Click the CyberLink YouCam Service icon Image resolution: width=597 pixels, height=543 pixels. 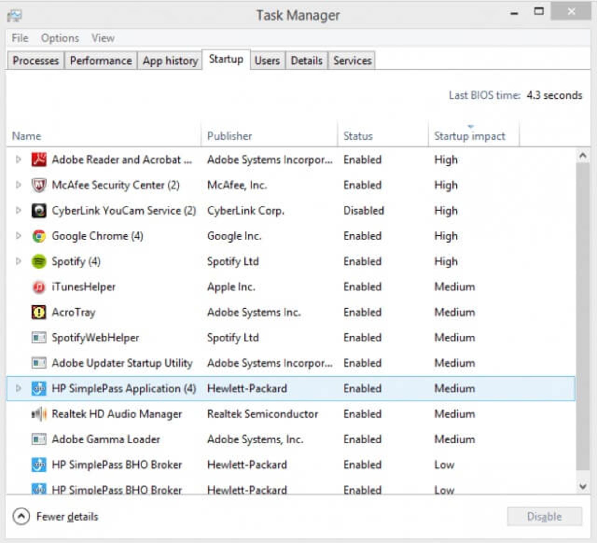tap(39, 211)
